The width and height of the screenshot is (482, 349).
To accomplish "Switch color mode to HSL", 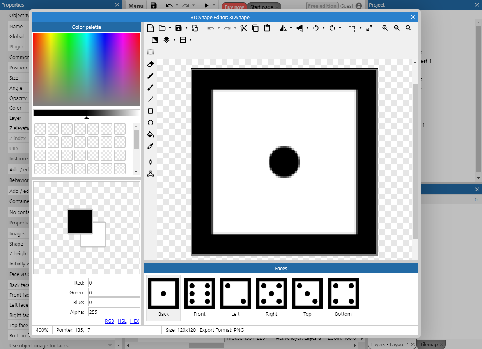I will click(x=122, y=321).
